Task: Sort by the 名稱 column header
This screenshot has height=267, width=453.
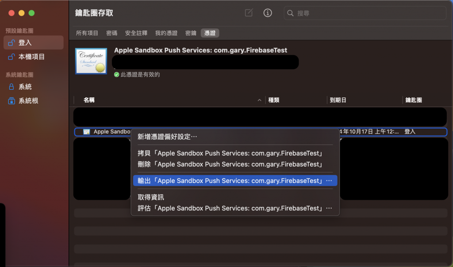Action: [x=89, y=100]
